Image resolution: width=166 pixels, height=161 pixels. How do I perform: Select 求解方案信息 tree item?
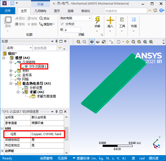point(46,96)
